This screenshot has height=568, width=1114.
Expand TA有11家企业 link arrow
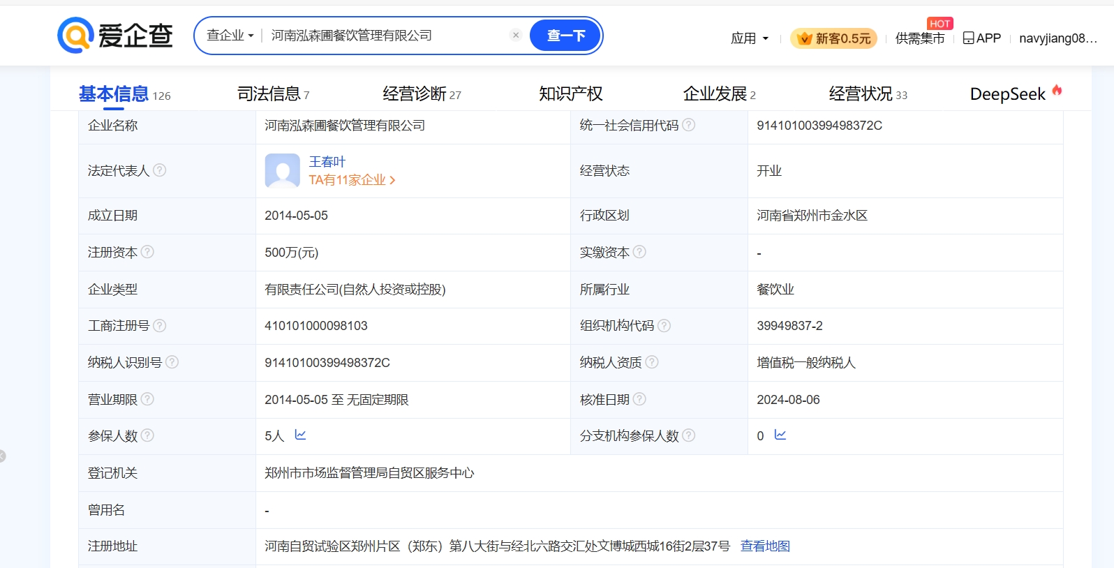pos(392,180)
